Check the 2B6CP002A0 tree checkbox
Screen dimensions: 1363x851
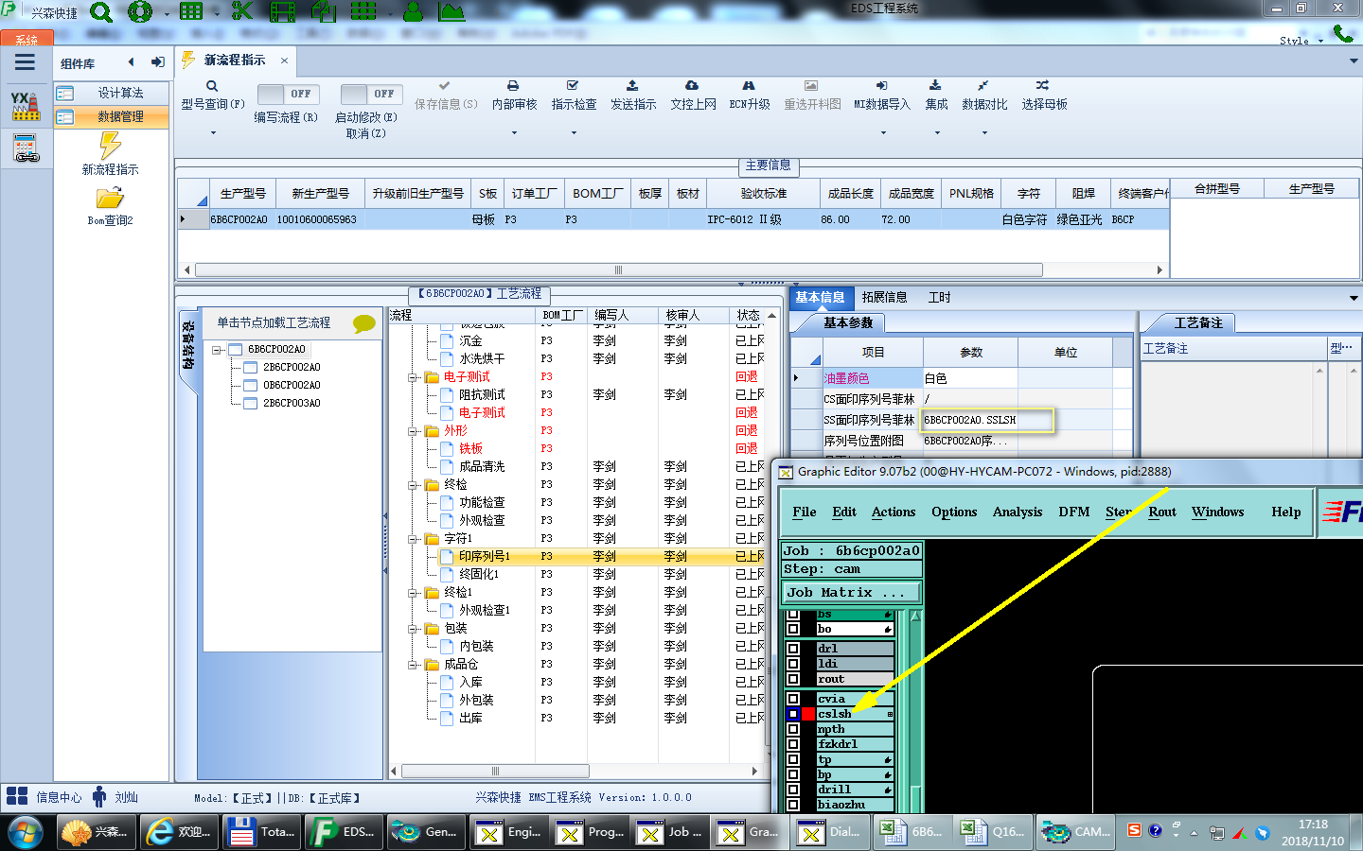pos(251,368)
